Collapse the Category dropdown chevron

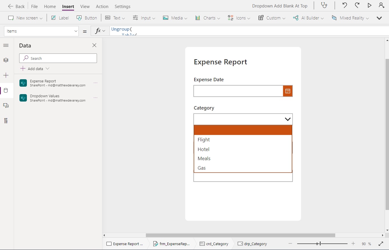(288, 119)
